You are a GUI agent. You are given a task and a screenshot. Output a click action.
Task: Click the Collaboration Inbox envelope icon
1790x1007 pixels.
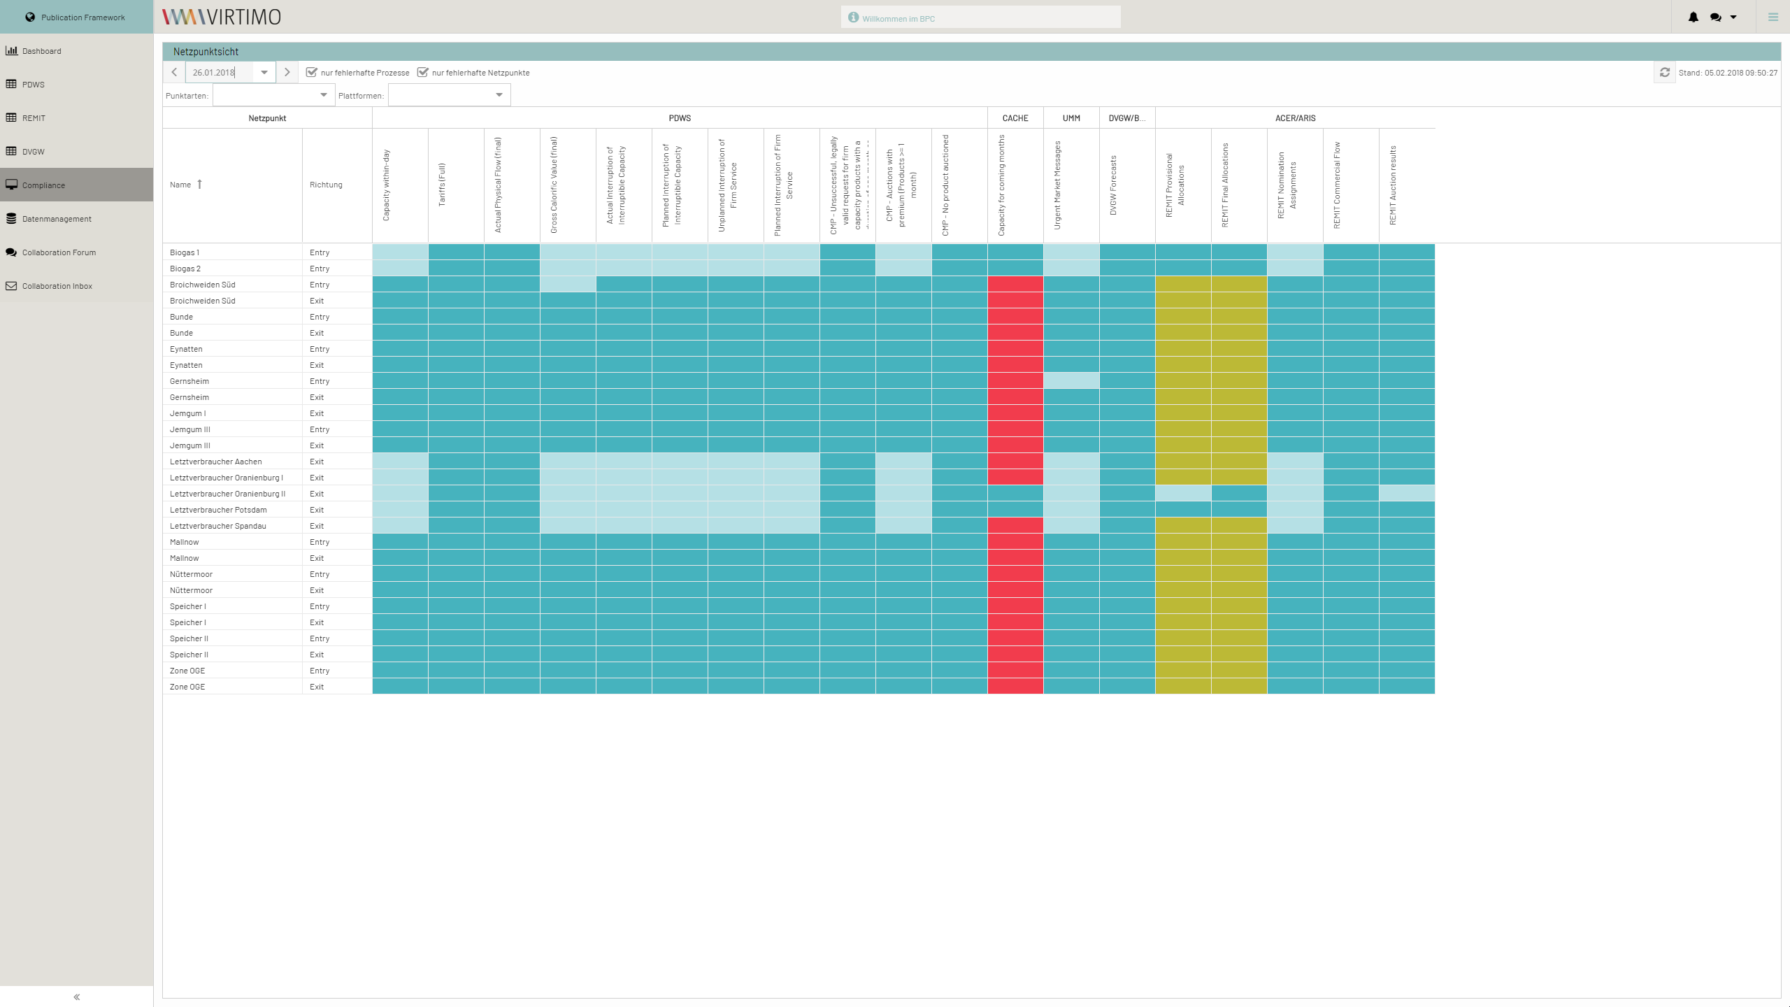[x=11, y=285]
